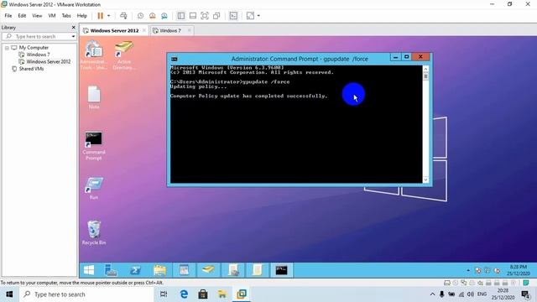Image resolution: width=537 pixels, height=302 pixels.
Task: Click the Command Prompt scrollbar down arrow
Action: pos(425,180)
